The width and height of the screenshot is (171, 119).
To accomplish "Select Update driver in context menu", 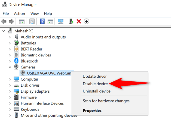I will 95,76.
